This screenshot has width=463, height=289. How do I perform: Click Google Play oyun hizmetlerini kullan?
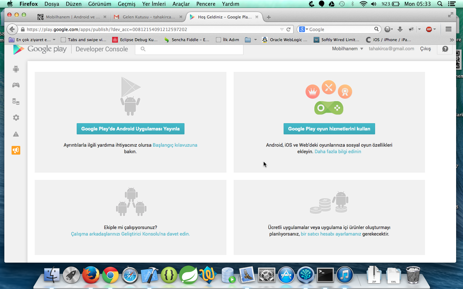click(x=329, y=129)
